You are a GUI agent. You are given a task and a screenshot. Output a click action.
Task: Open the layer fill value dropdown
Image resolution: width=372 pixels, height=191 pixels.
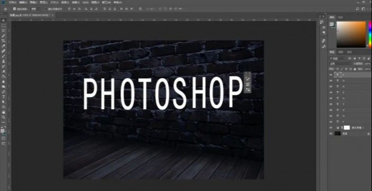coord(368,69)
